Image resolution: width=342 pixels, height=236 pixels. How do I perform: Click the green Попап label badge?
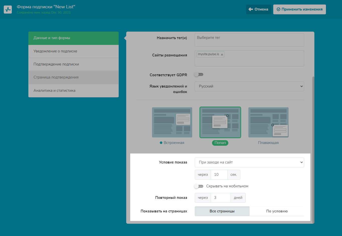pos(220,143)
